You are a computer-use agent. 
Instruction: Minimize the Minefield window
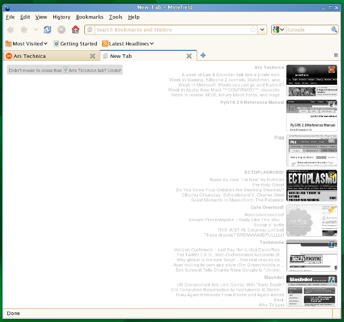point(323,8)
